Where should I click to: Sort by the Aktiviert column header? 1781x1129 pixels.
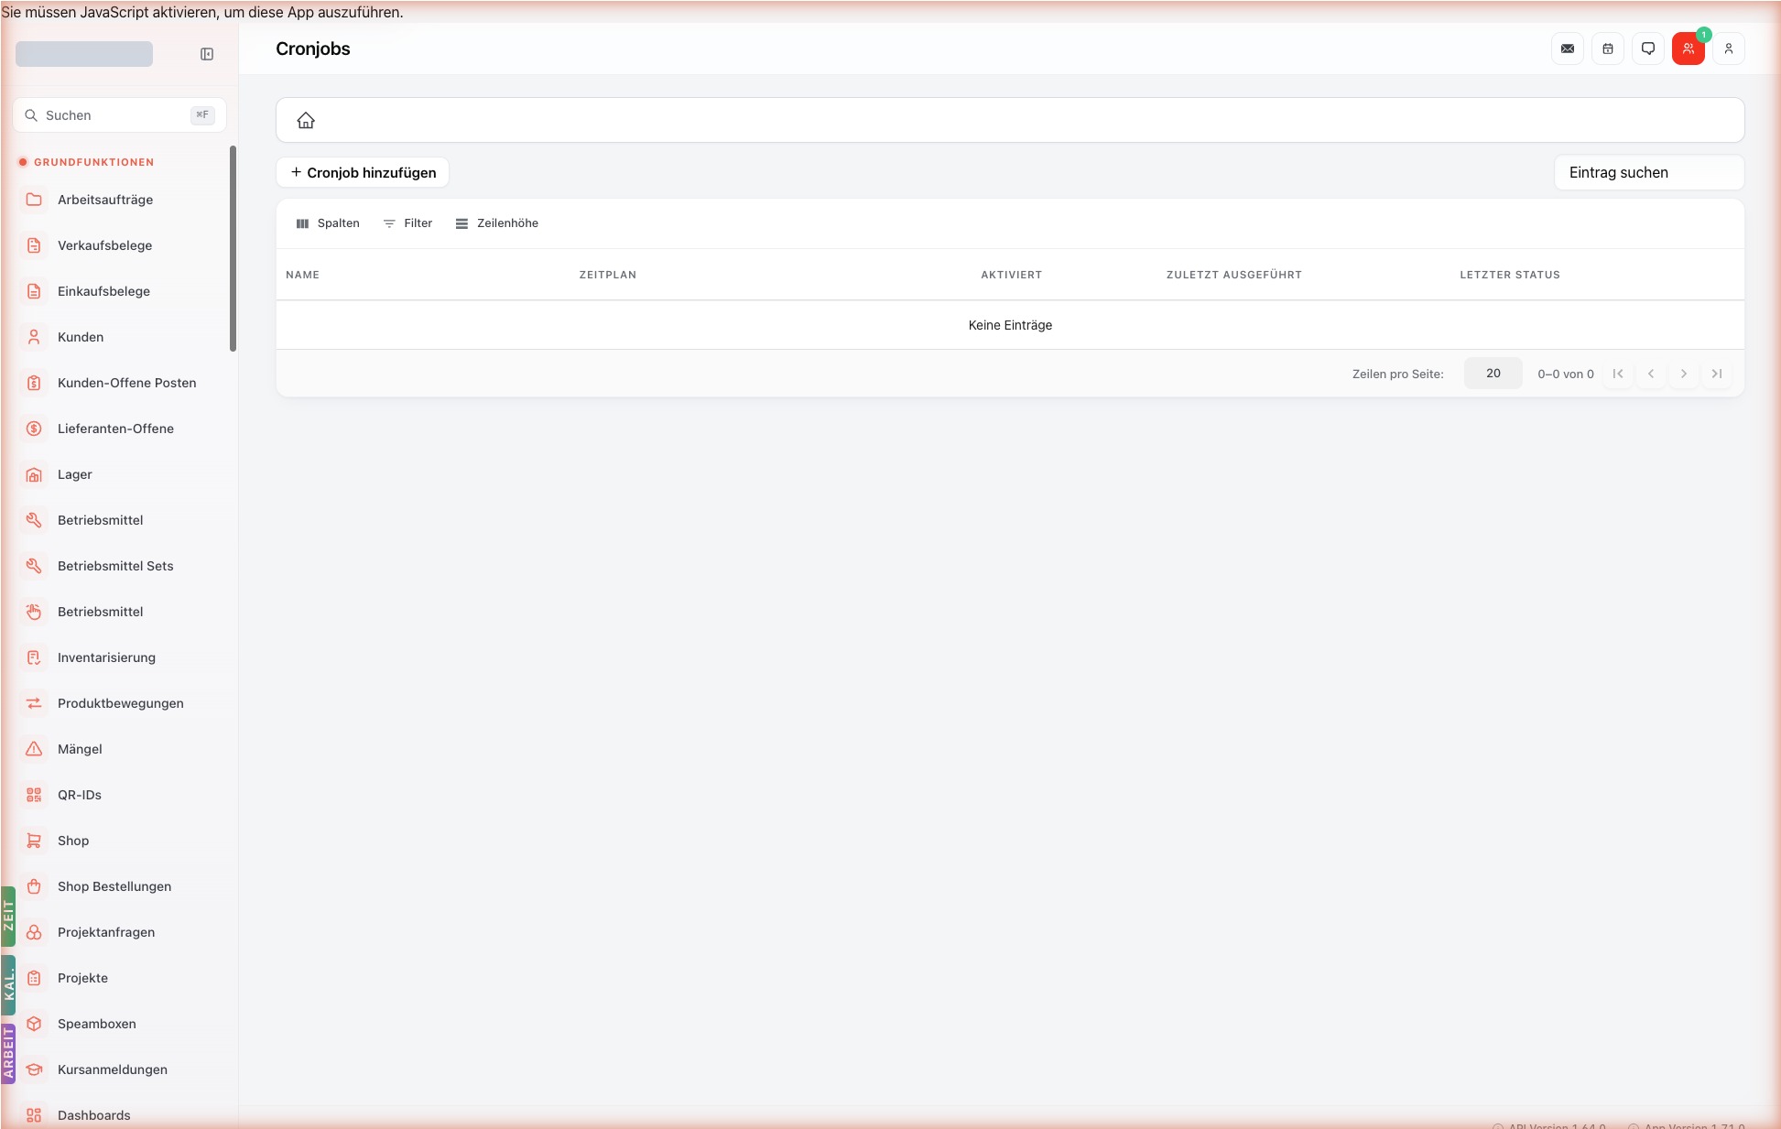point(1011,275)
